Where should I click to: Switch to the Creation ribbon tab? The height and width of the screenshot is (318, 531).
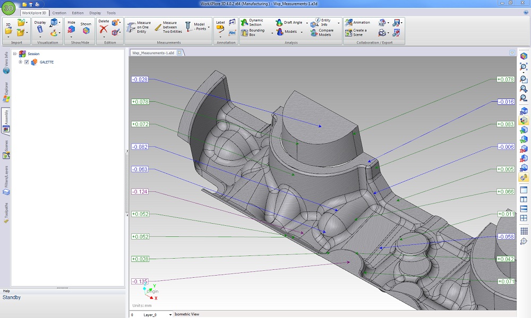click(59, 13)
